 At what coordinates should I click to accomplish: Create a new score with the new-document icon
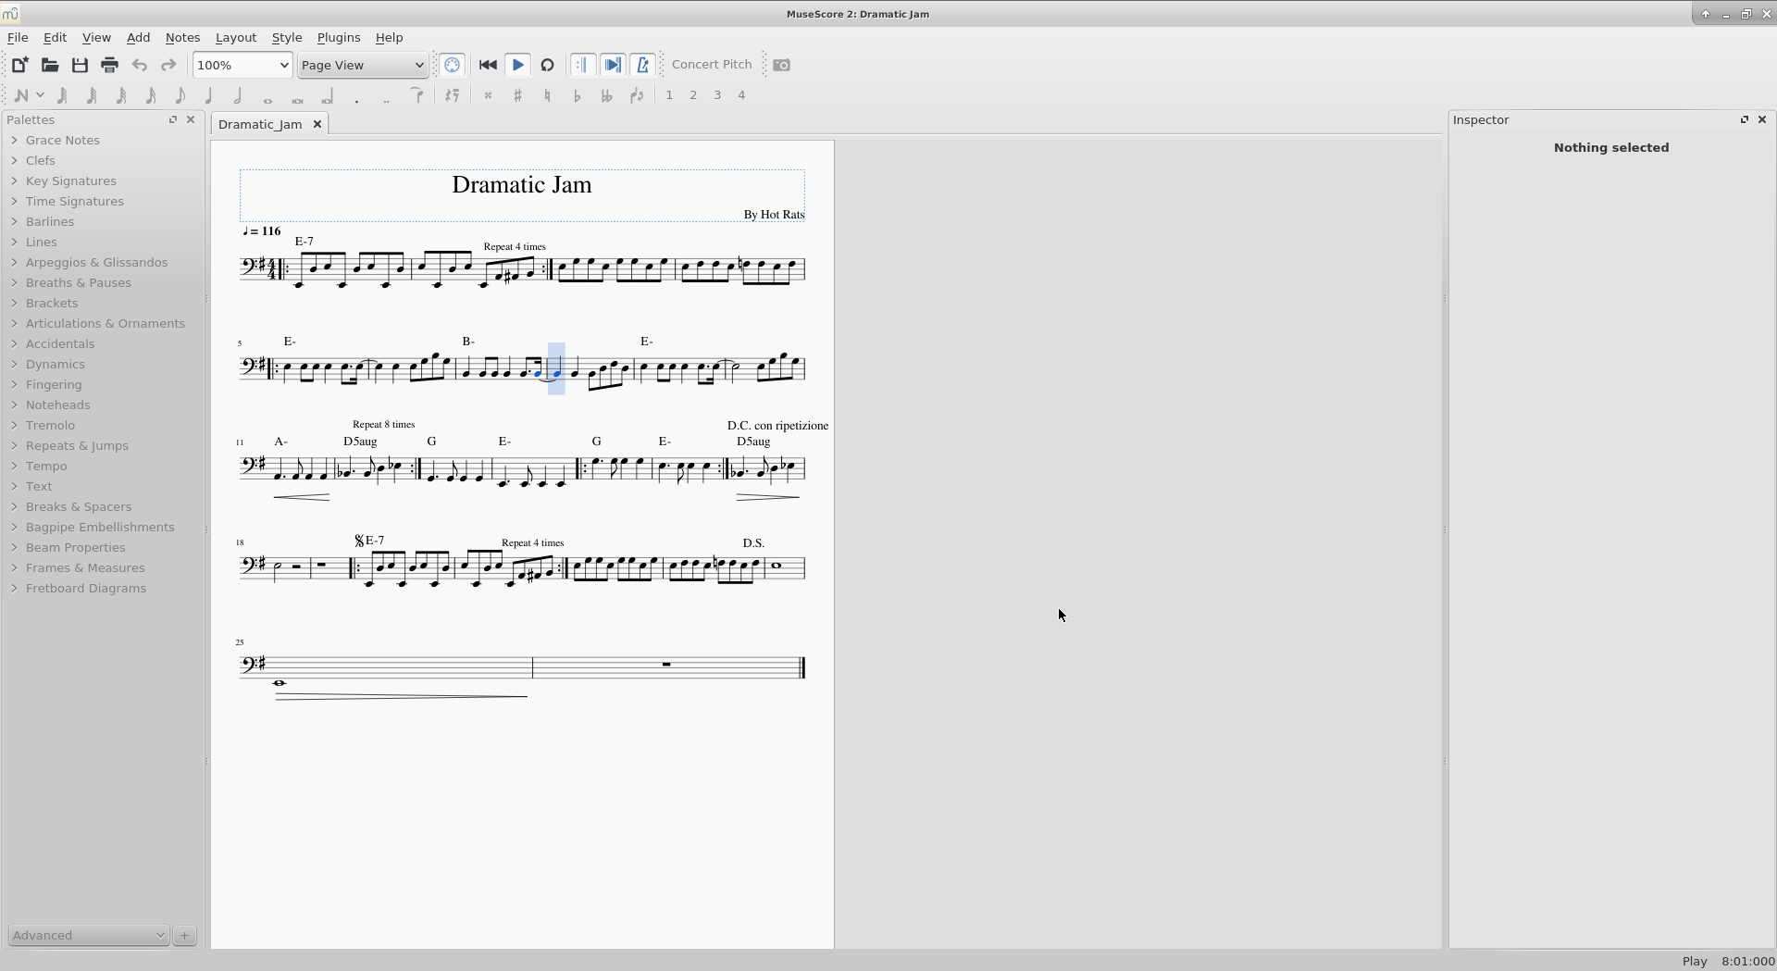click(x=19, y=65)
